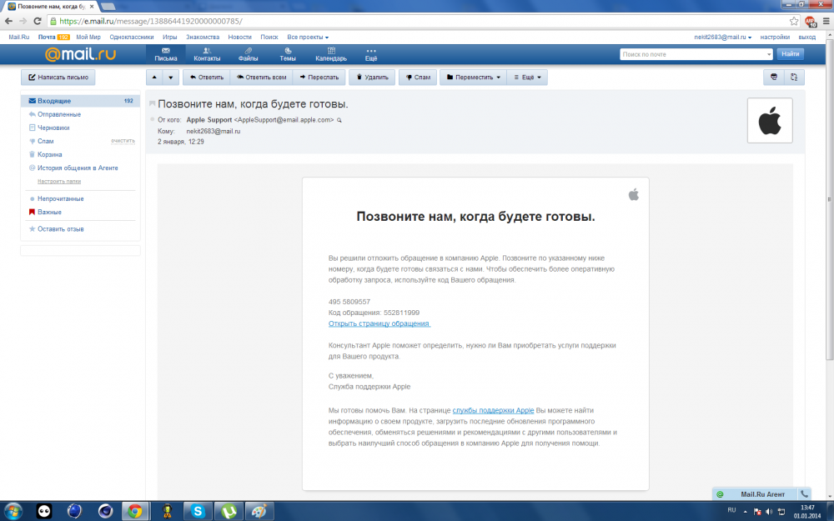This screenshot has height=521, width=834.
Task: Open the Спам folder
Action: tap(45, 141)
